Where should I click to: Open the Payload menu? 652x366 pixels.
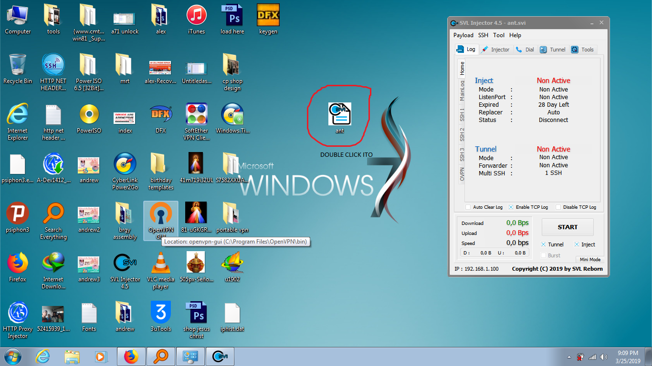point(463,35)
